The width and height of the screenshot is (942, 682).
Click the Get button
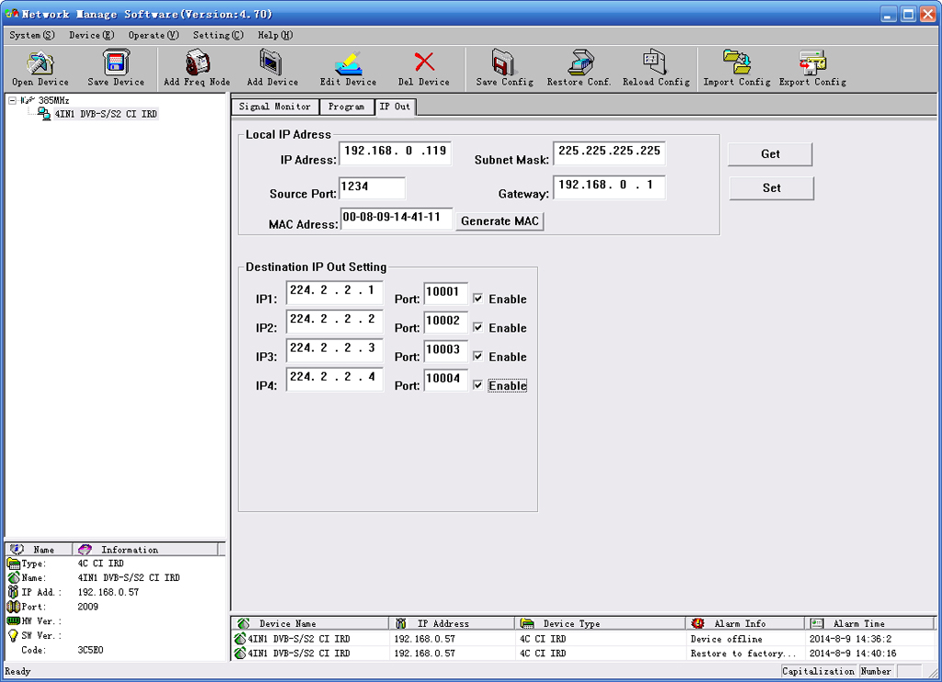point(770,154)
